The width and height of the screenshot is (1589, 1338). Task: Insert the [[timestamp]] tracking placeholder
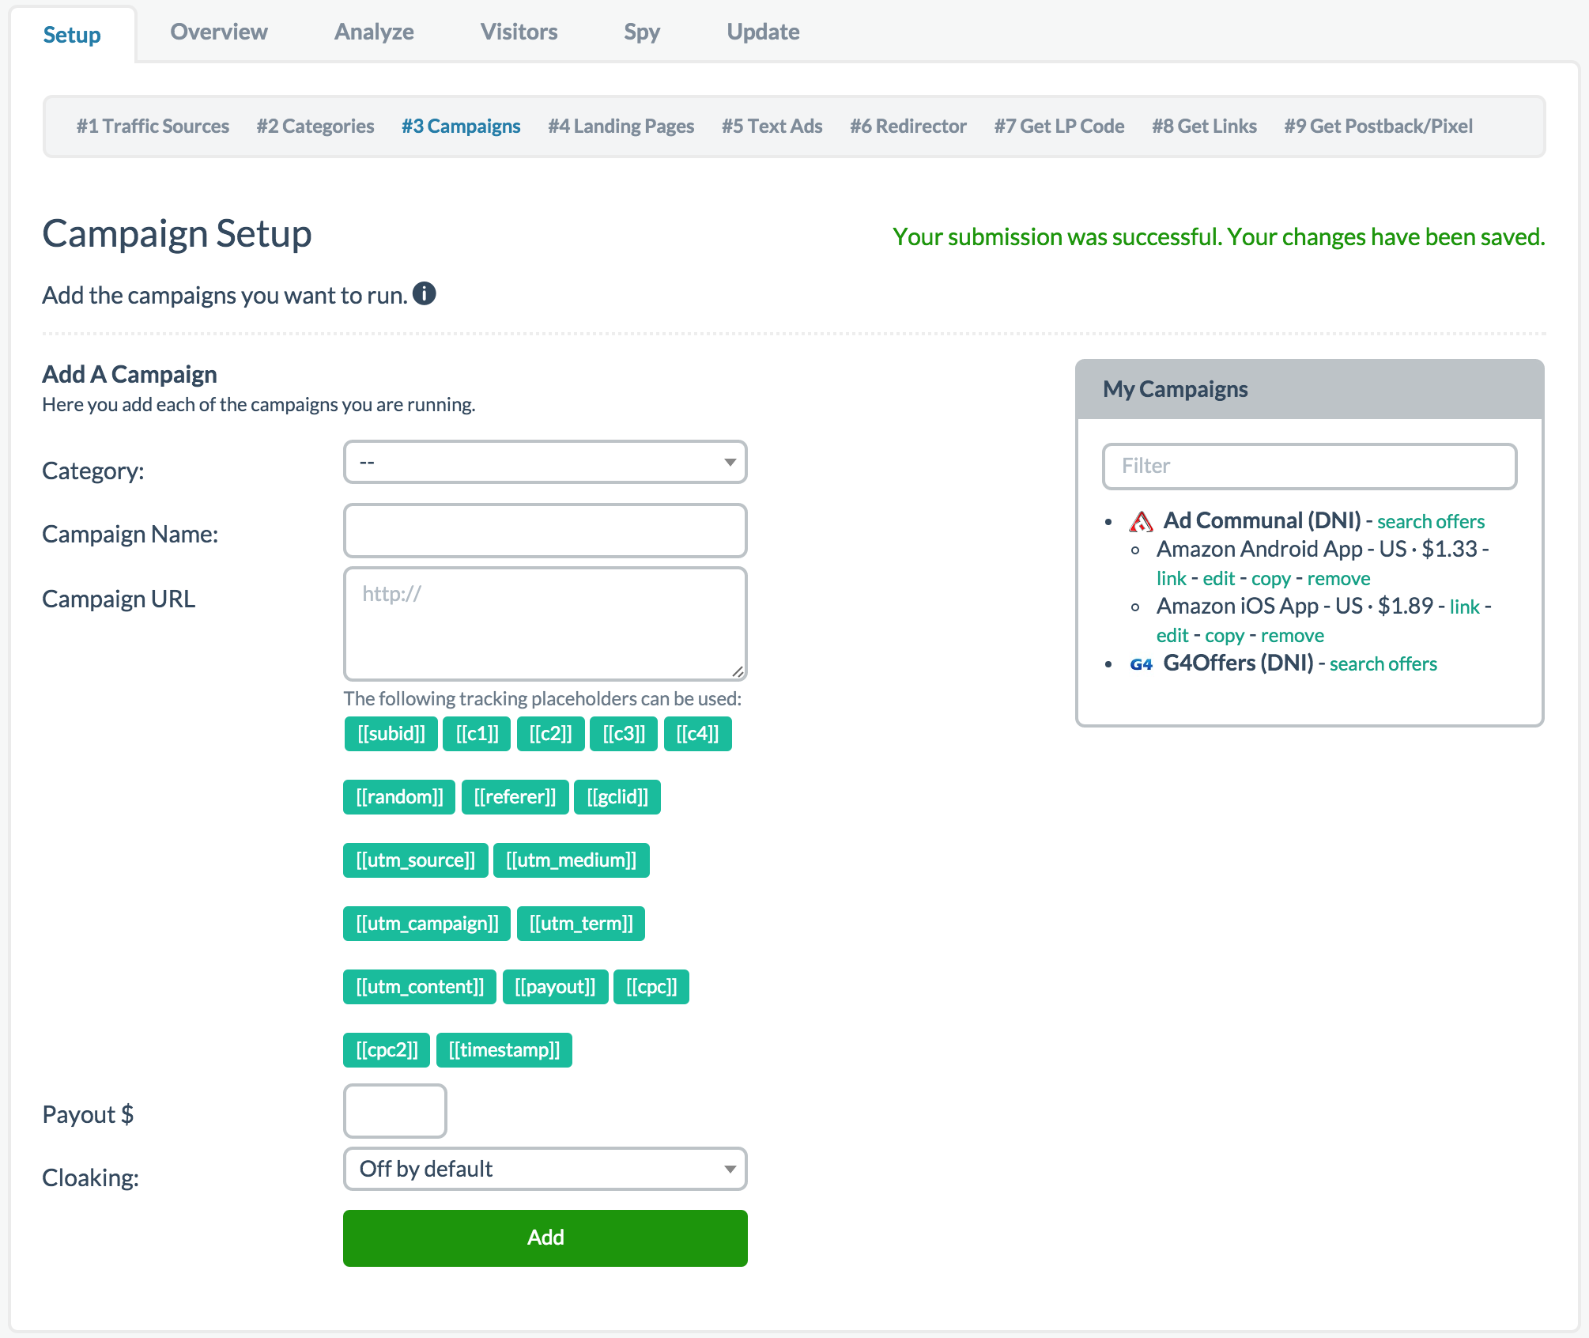click(504, 1049)
